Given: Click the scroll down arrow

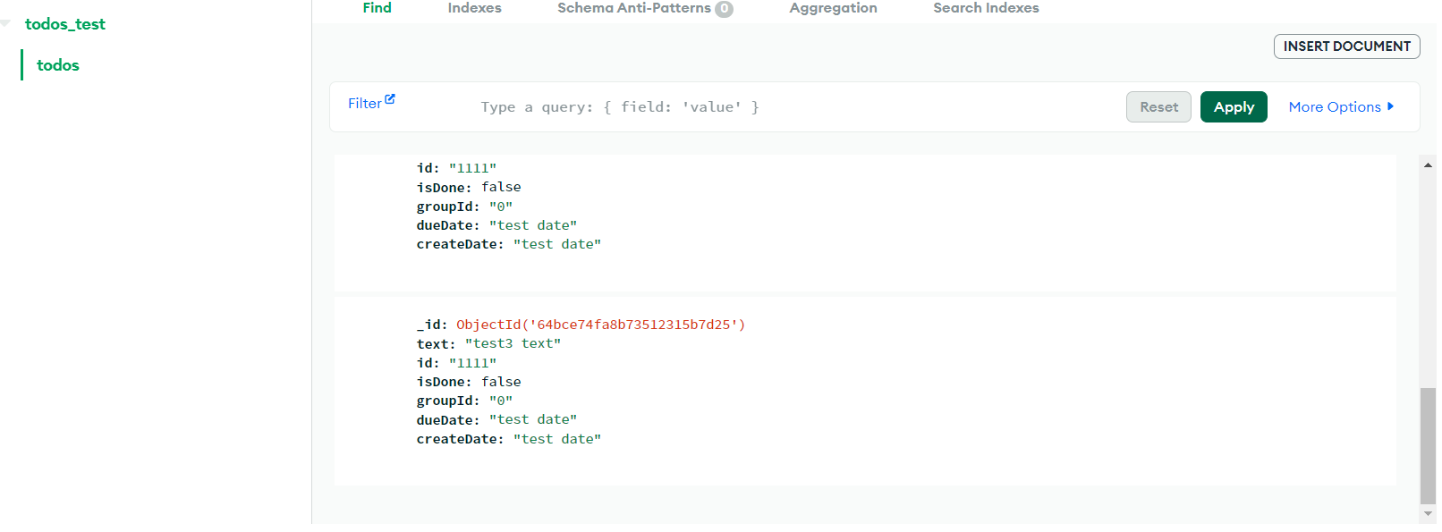Looking at the screenshot, I should click(x=1428, y=514).
